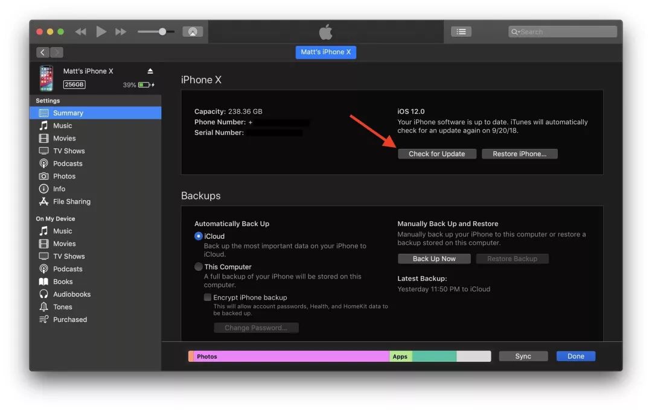Viewport: 652px width, 410px height.
Task: Go forward with the right chevron
Action: point(57,52)
